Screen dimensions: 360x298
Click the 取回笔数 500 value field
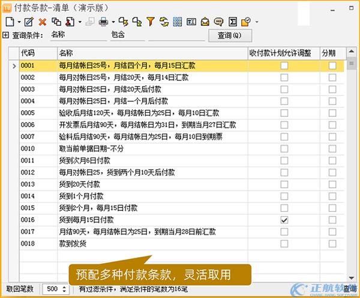coord(52,289)
